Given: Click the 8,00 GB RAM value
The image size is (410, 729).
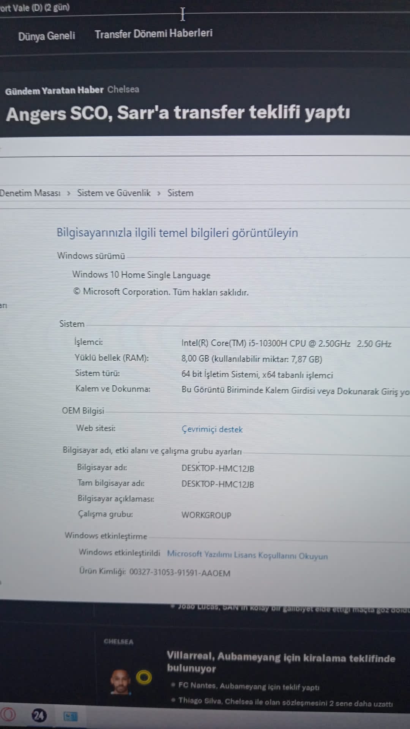Looking at the screenshot, I should (x=252, y=359).
